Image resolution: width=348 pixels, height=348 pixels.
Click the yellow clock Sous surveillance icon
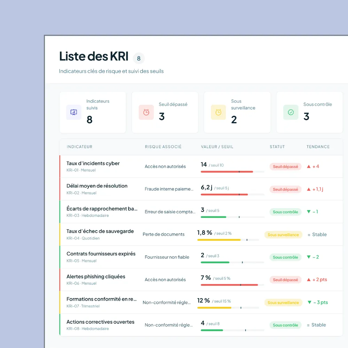[219, 112]
